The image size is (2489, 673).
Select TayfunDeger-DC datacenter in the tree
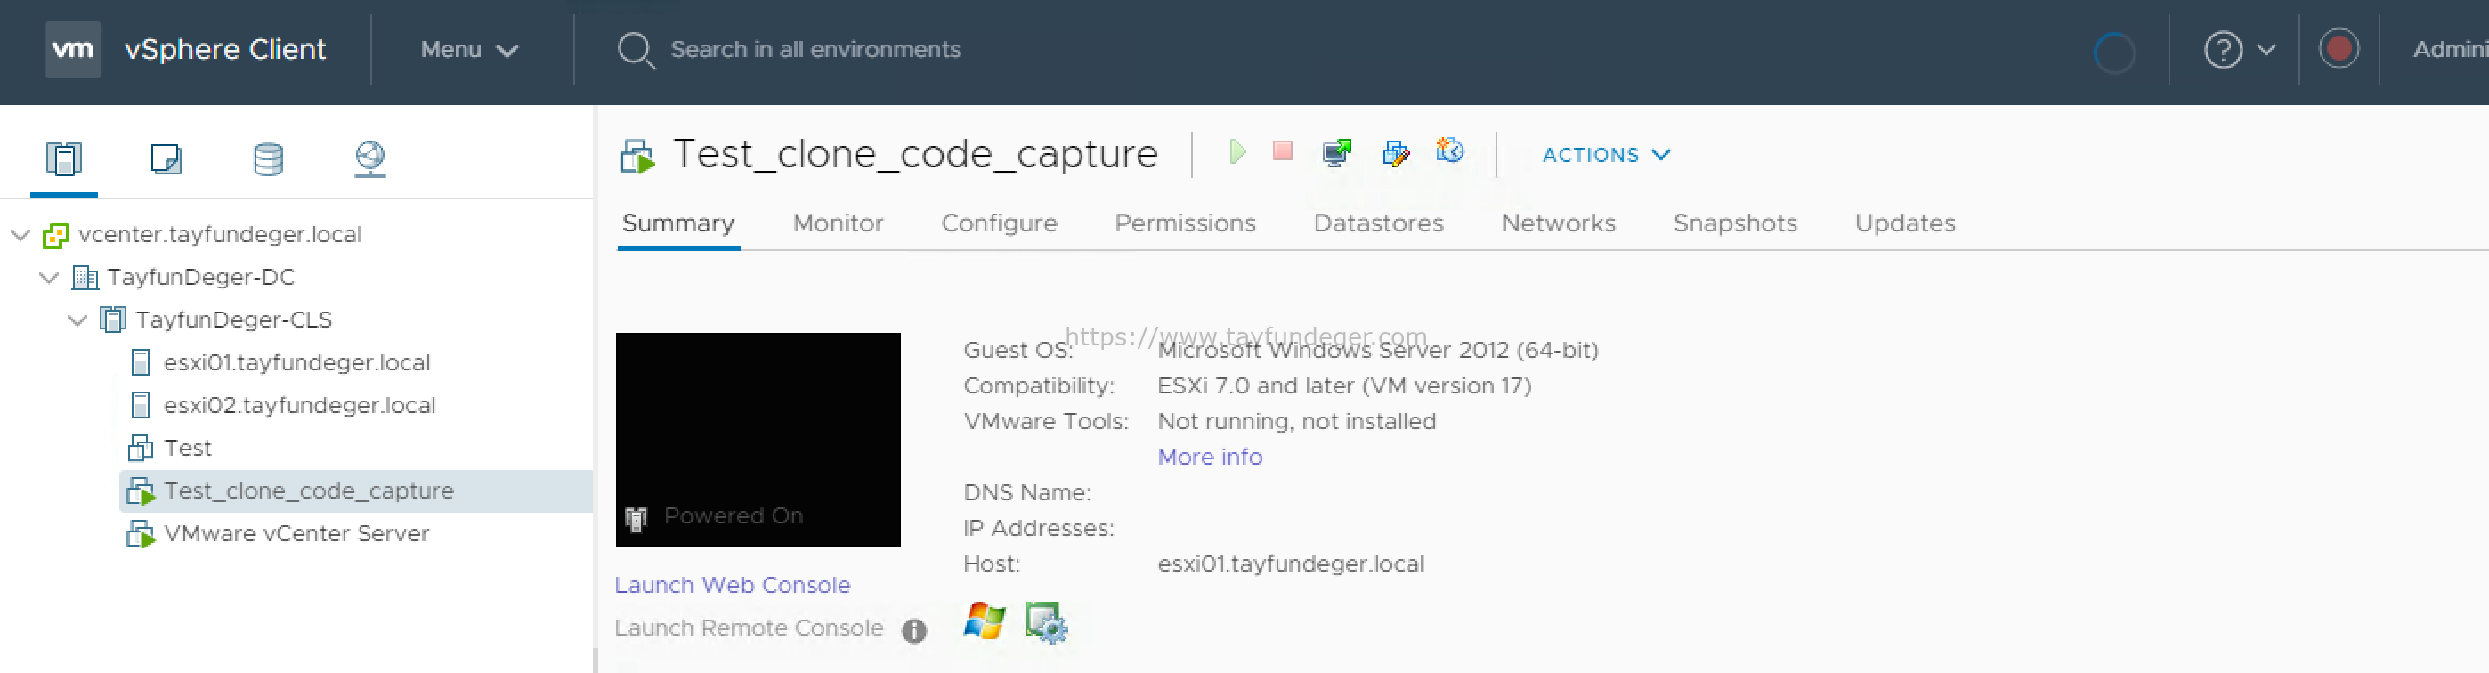pyautogui.click(x=200, y=277)
